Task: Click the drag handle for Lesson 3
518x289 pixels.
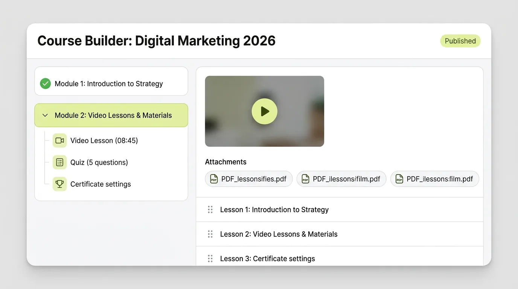Action: [x=210, y=259]
